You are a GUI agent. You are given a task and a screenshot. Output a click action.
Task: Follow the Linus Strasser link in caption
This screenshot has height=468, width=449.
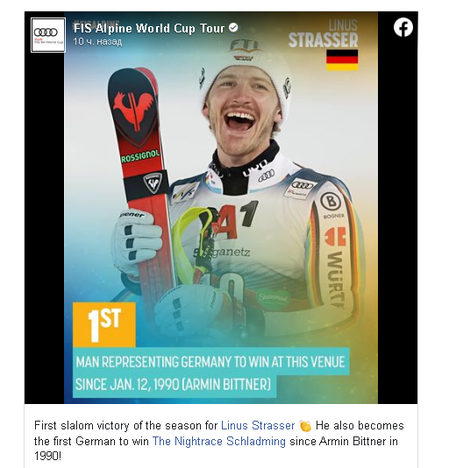coord(258,425)
